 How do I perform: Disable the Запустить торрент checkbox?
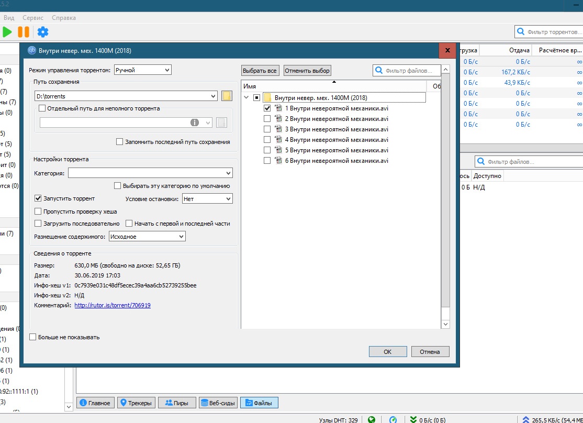[38, 198]
